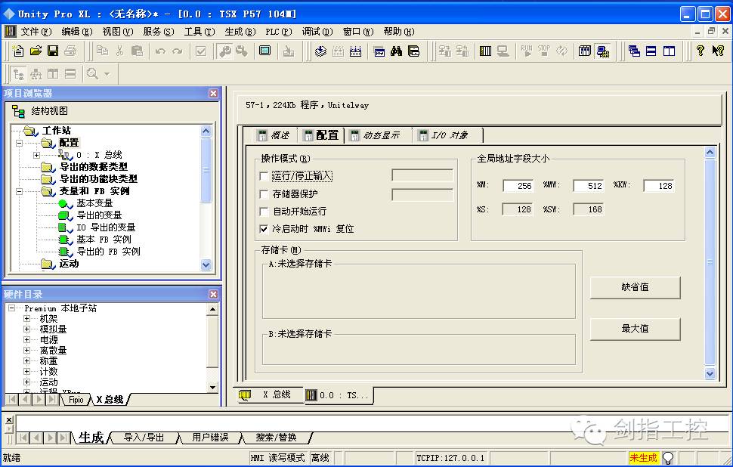Click the Paste clipboard icon
This screenshot has width=733, height=467.
pyautogui.click(x=137, y=51)
